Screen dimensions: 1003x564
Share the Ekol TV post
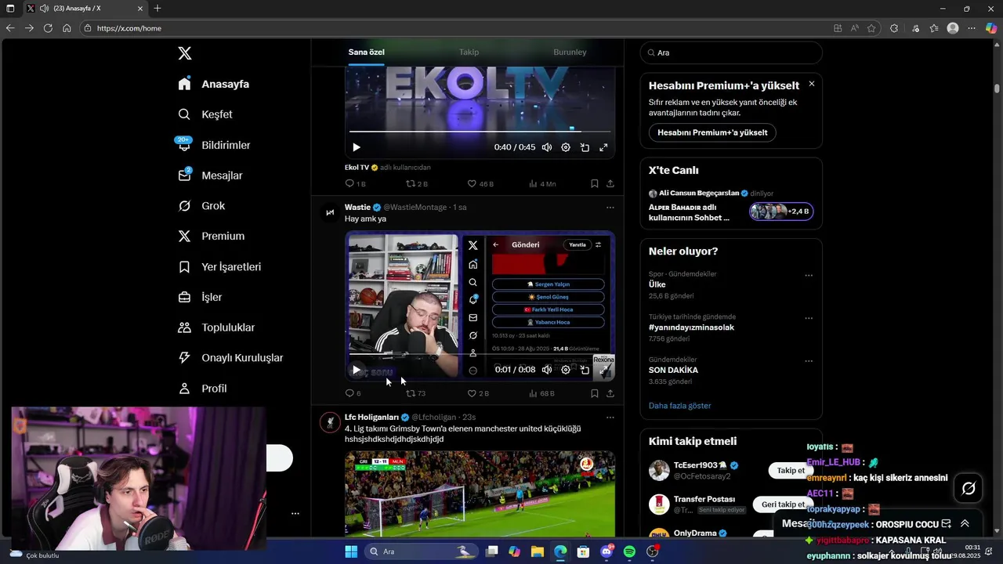(x=610, y=183)
